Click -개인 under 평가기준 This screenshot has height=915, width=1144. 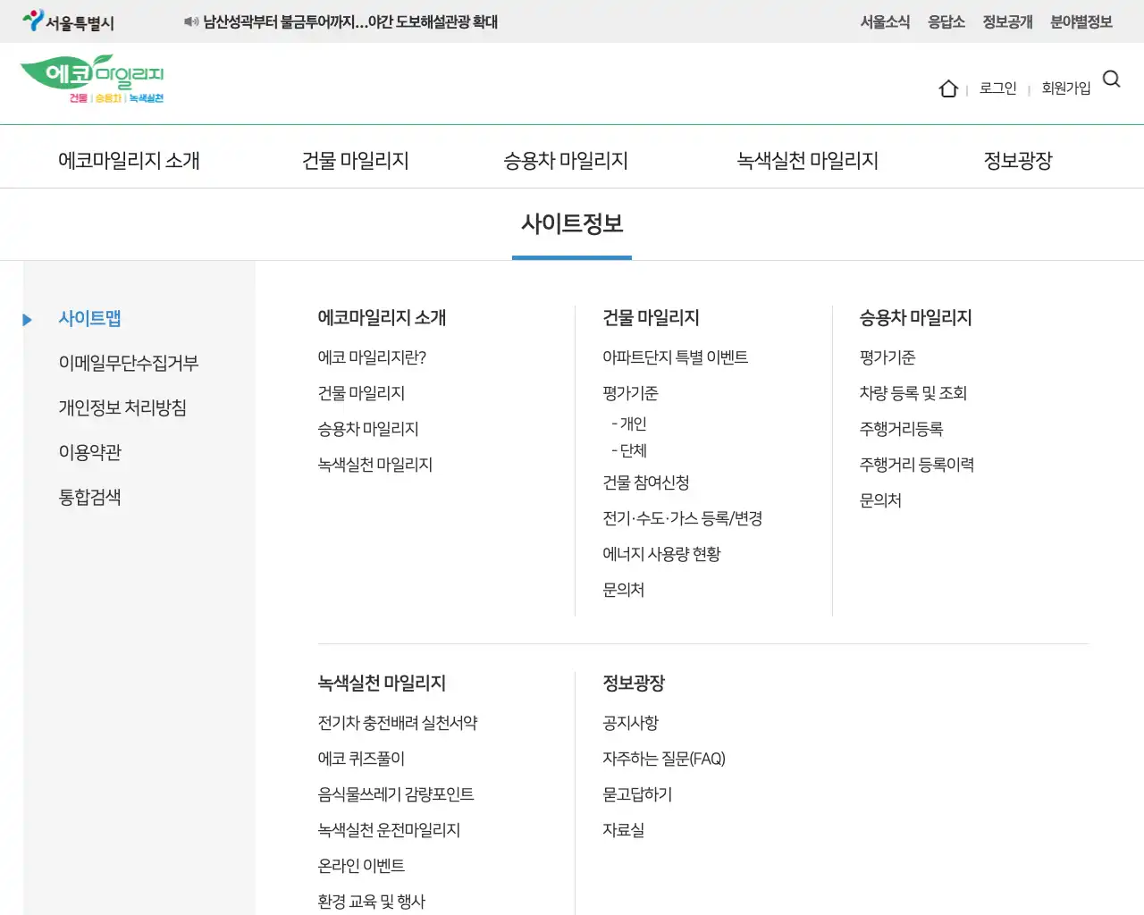tap(629, 424)
